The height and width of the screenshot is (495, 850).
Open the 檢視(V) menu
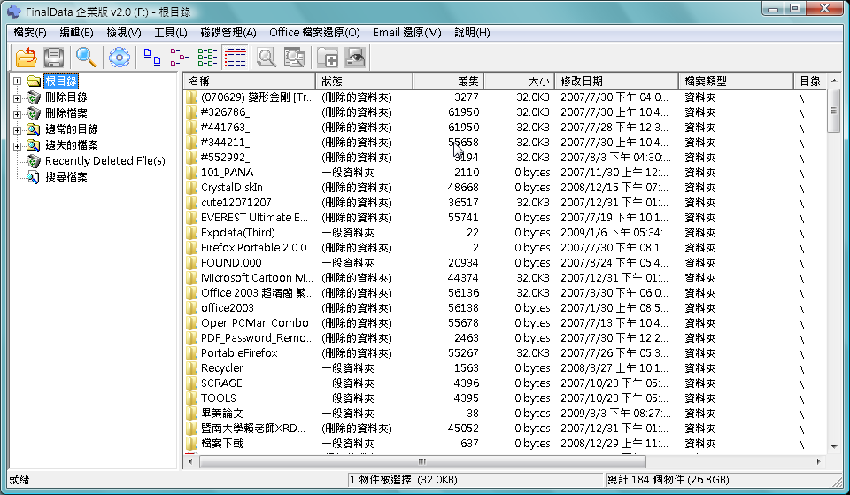click(x=124, y=33)
